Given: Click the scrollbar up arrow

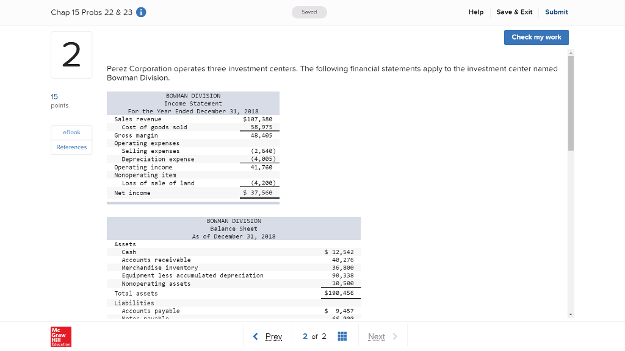Looking at the screenshot, I should (x=571, y=53).
